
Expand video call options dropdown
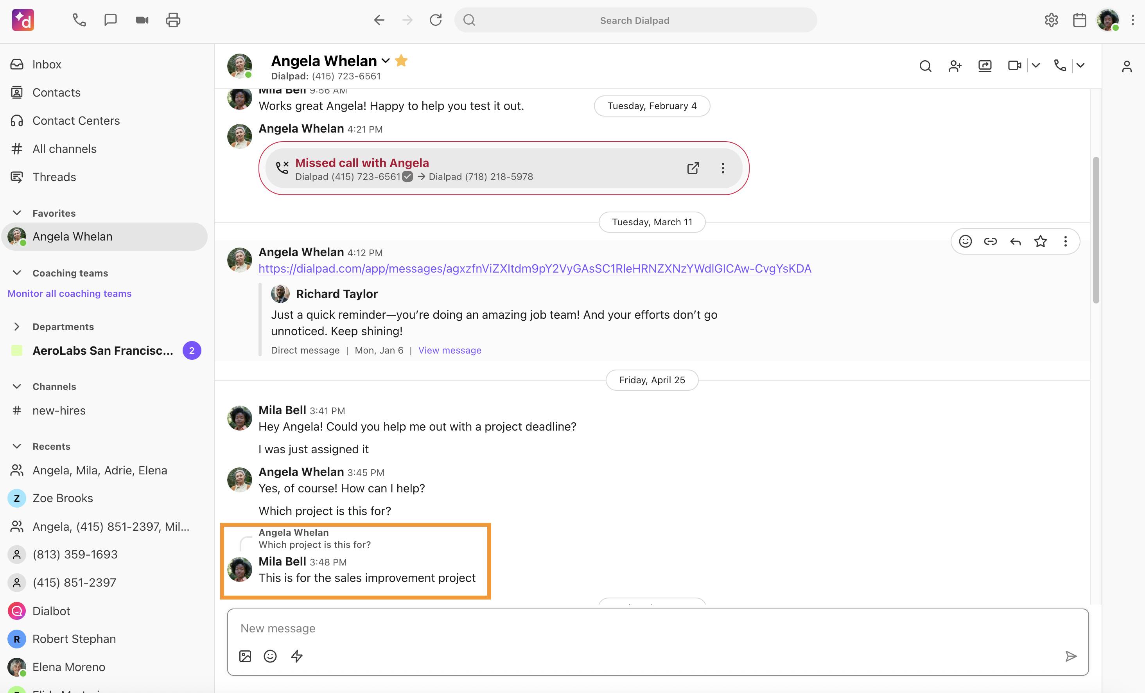pyautogui.click(x=1036, y=66)
